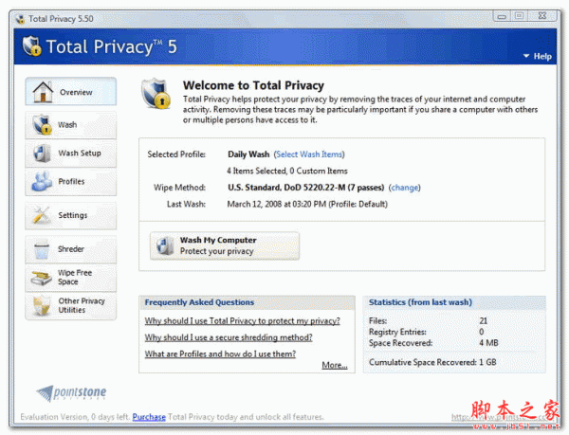
Task: Click the Daily Wash profile name
Action: (248, 154)
